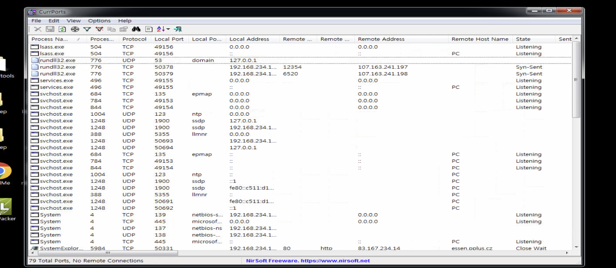Open the File menu
616x268 pixels.
36,20
